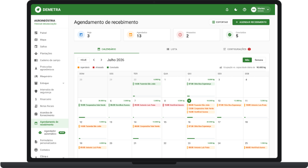Click the Hoje summary card
The width and height of the screenshot is (308, 168).
(98, 35)
